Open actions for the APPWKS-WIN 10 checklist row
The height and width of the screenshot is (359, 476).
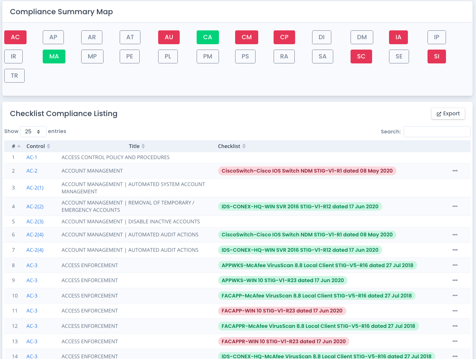(x=455, y=280)
